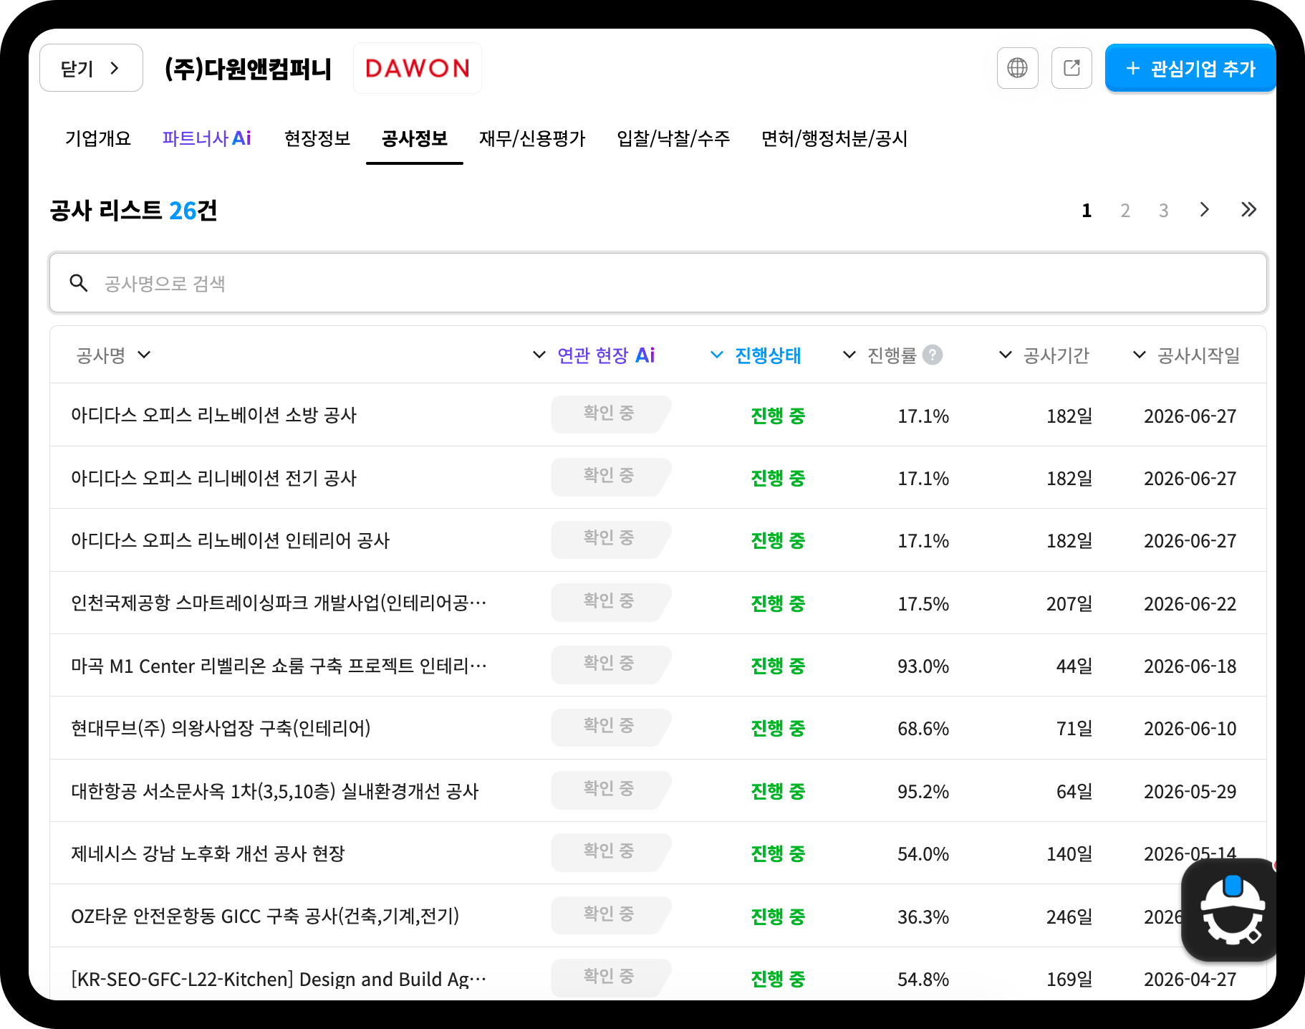Switch to the 현장정보 tab
Screen dimensions: 1305x1029
(x=317, y=138)
